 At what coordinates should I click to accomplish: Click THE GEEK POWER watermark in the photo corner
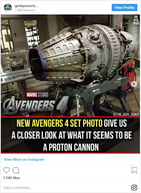coord(136,20)
